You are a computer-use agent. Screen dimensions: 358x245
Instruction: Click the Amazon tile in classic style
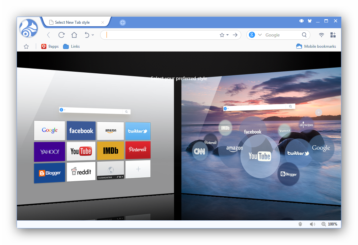[110, 131]
